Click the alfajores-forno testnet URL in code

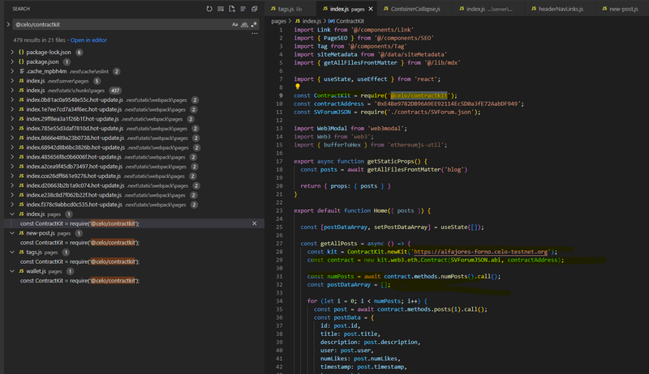point(481,252)
